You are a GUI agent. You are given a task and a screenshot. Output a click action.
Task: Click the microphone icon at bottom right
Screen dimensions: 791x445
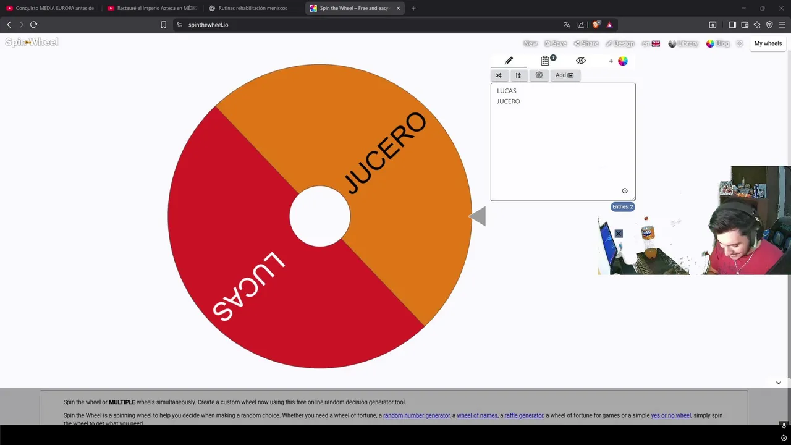784,425
